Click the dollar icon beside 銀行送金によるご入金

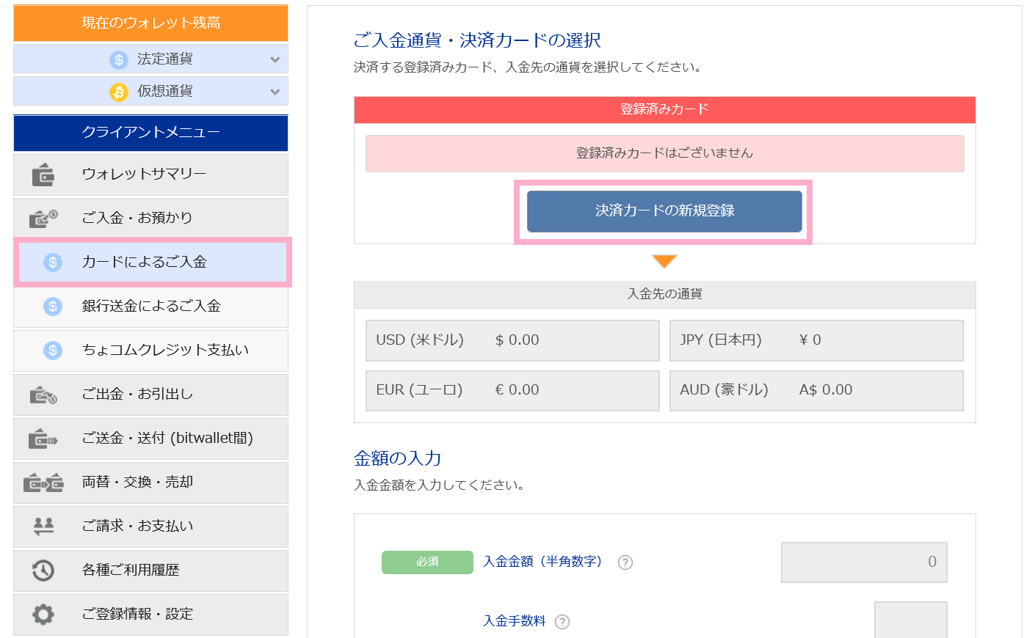tap(53, 306)
